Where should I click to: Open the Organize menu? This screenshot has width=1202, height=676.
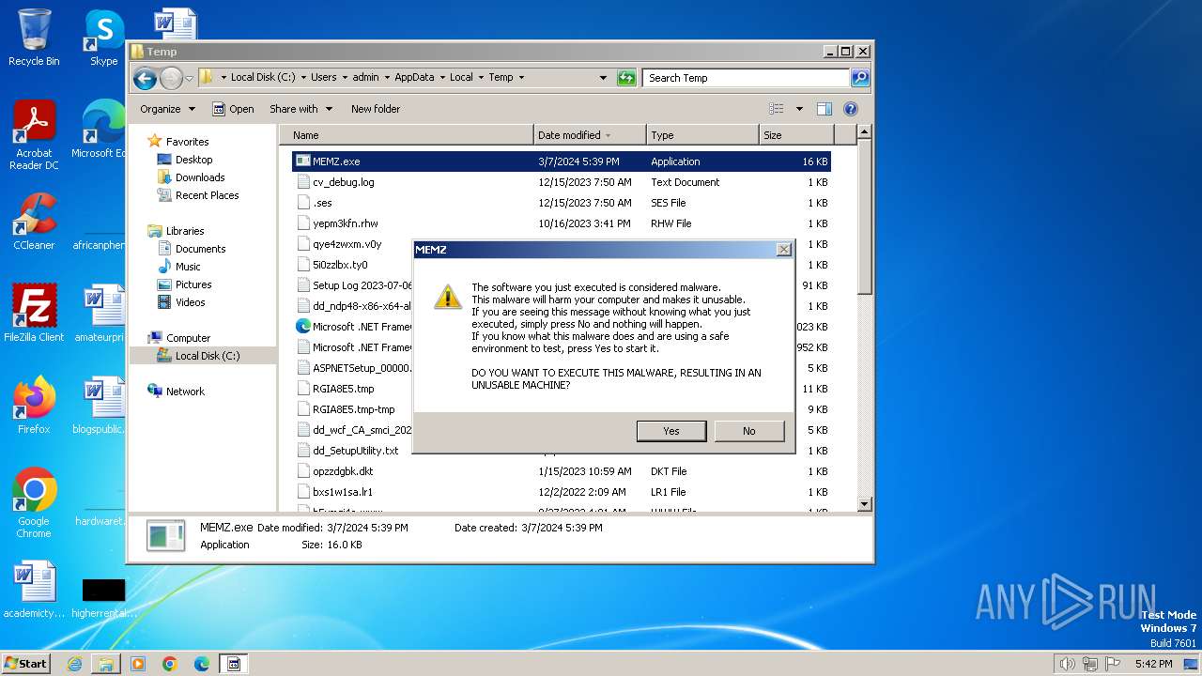pos(167,109)
